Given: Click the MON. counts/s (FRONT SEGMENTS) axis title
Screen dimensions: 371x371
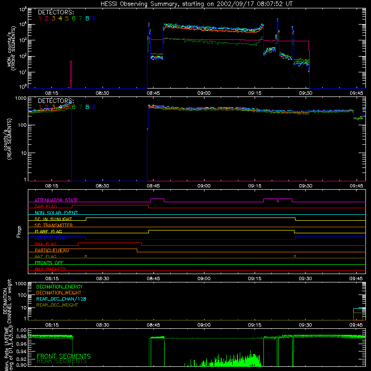Looking at the screenshot, I should click(x=11, y=48).
